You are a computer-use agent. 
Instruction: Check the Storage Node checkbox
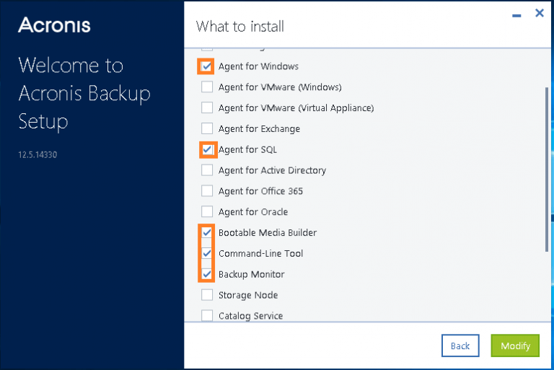[207, 295]
